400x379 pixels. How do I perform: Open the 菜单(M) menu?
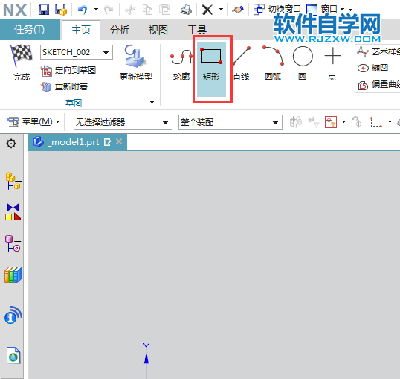click(x=33, y=121)
